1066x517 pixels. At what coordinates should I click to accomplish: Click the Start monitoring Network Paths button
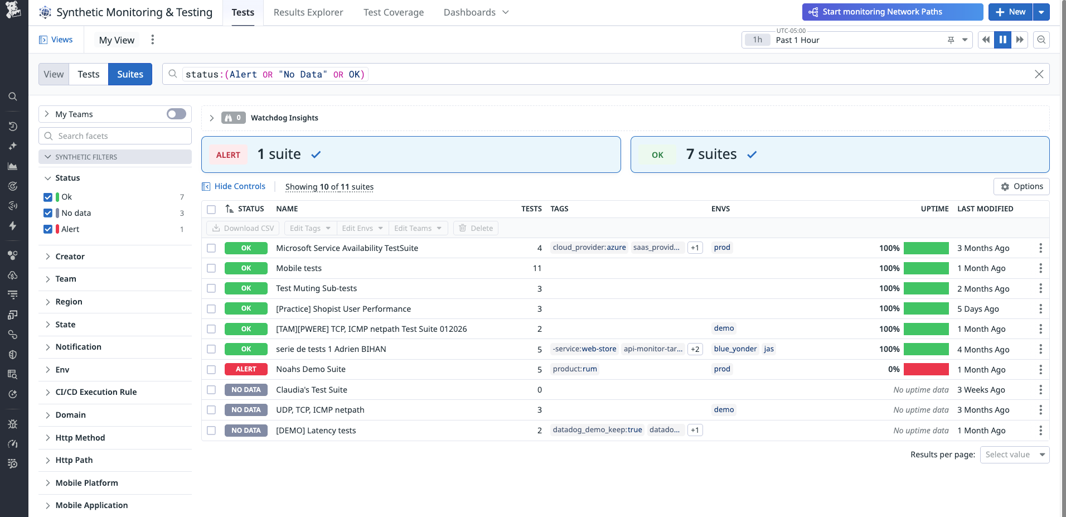(891, 11)
